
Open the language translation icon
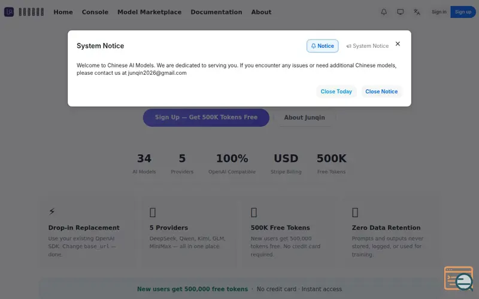417,12
